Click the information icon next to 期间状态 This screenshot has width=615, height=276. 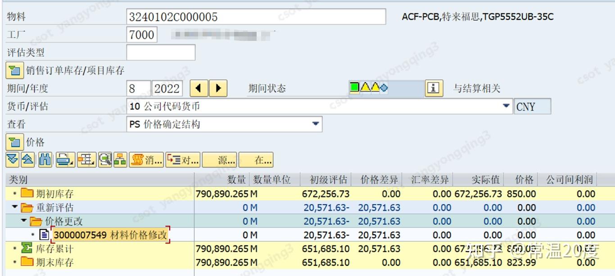(434, 88)
